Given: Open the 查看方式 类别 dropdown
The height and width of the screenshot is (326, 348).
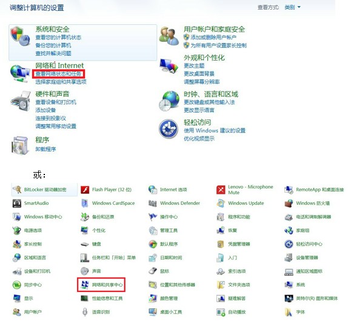Looking at the screenshot, I should click(x=292, y=7).
